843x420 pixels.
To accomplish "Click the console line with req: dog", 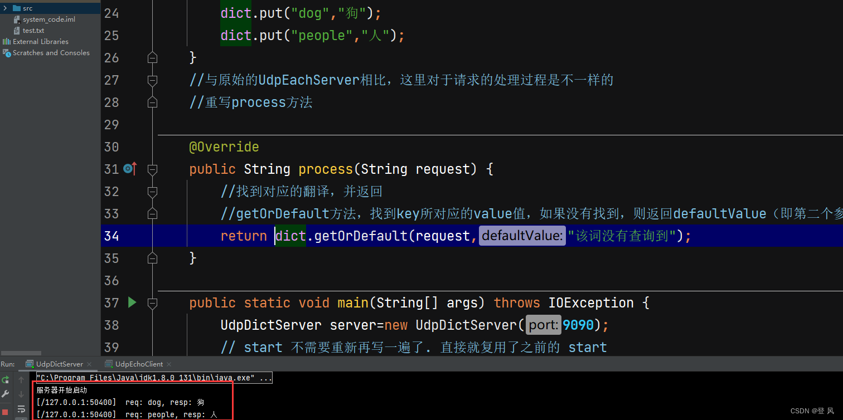I will pyautogui.click(x=120, y=402).
